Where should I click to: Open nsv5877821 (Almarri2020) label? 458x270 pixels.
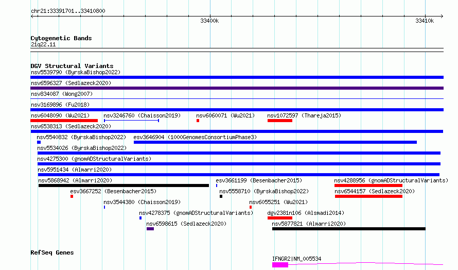coord(309,224)
